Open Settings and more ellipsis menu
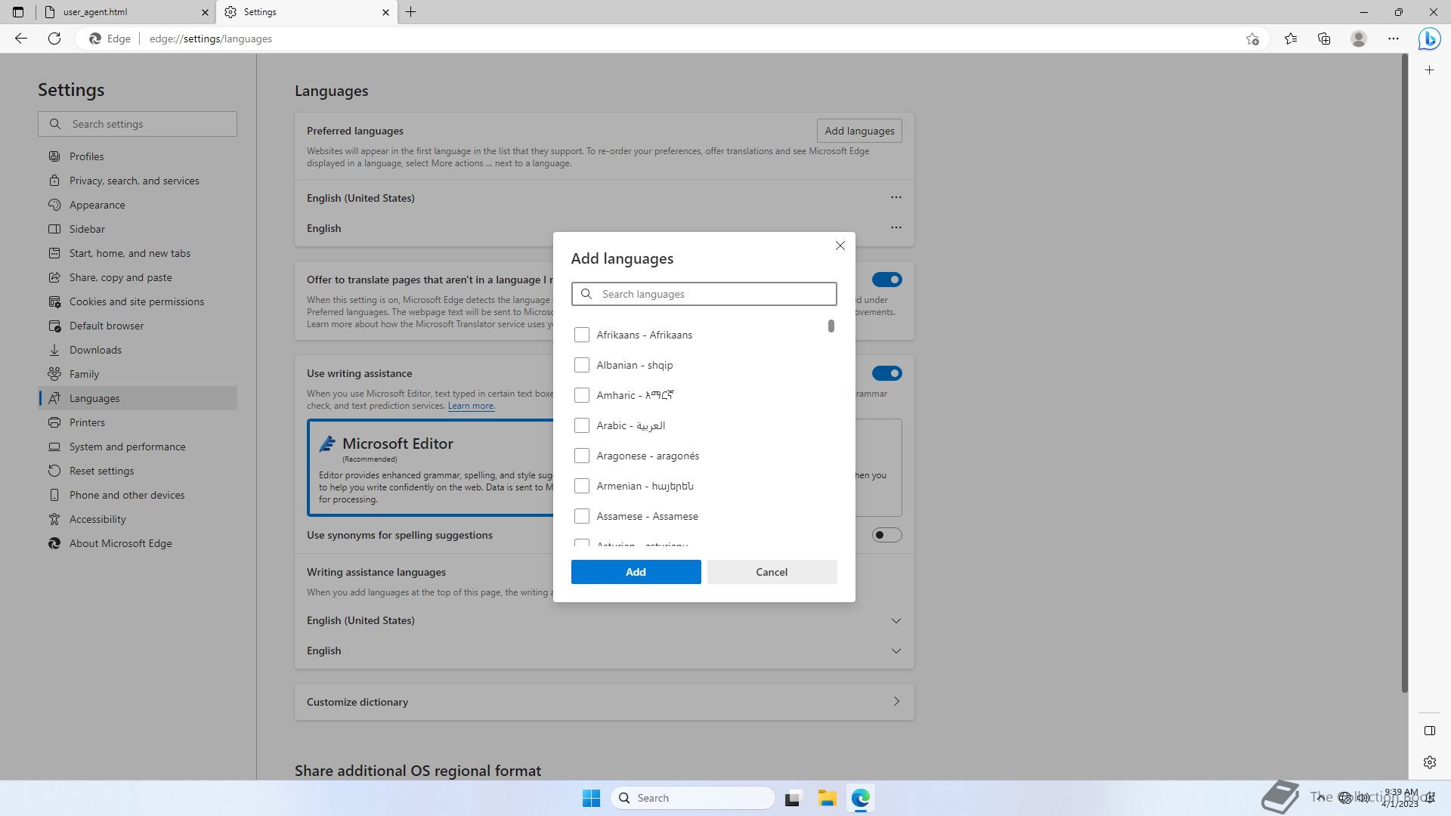Viewport: 1451px width, 816px height. (1394, 39)
